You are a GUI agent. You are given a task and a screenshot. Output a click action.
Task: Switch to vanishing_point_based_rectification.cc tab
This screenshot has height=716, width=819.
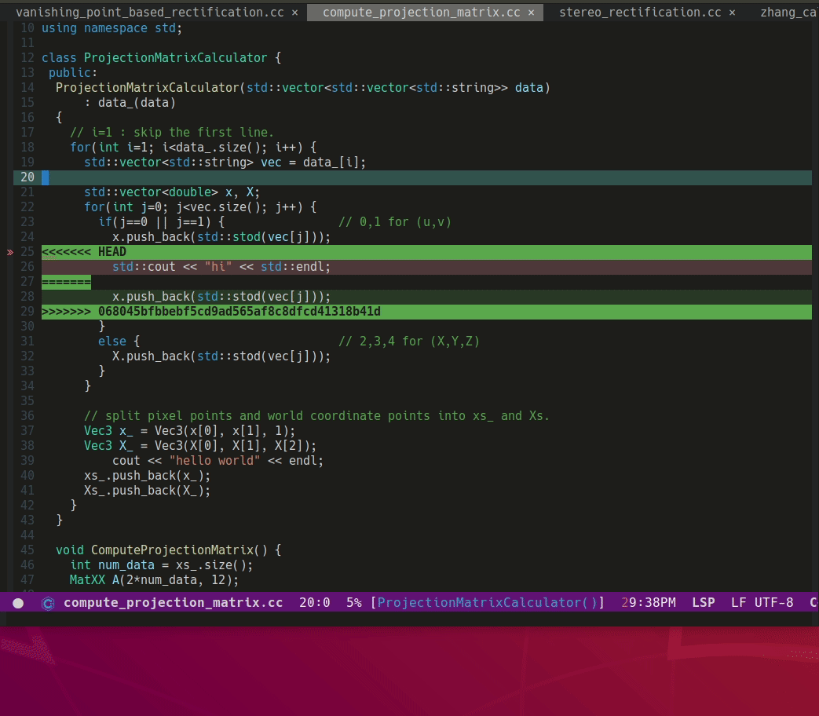pyautogui.click(x=150, y=12)
